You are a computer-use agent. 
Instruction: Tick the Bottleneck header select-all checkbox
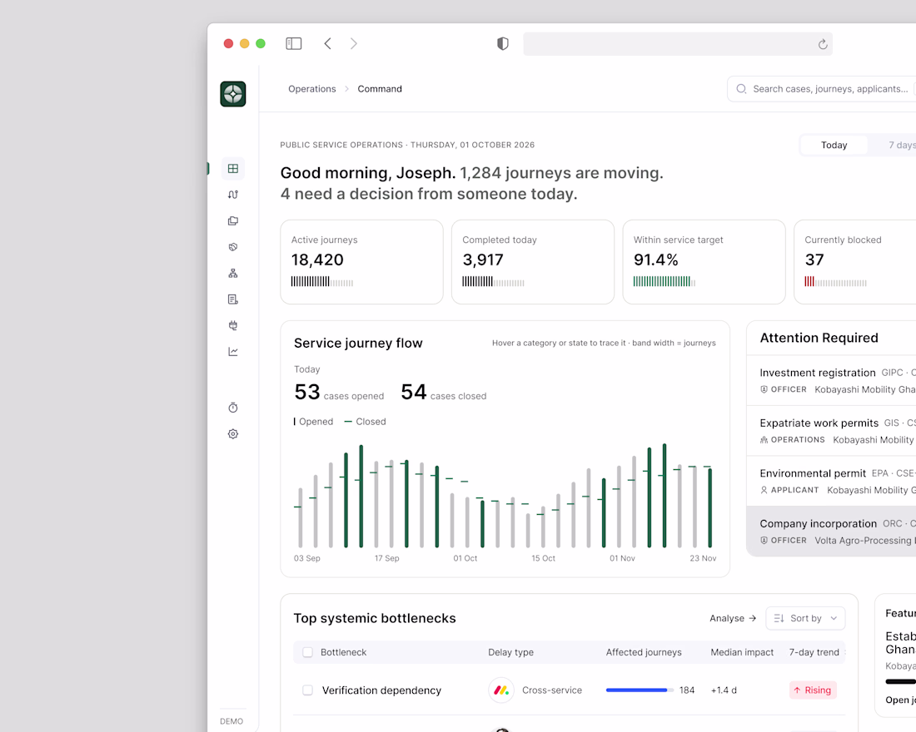pyautogui.click(x=307, y=652)
